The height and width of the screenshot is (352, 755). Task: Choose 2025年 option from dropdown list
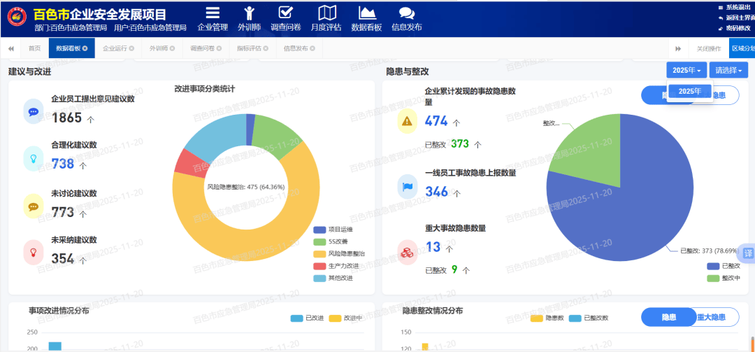point(689,91)
